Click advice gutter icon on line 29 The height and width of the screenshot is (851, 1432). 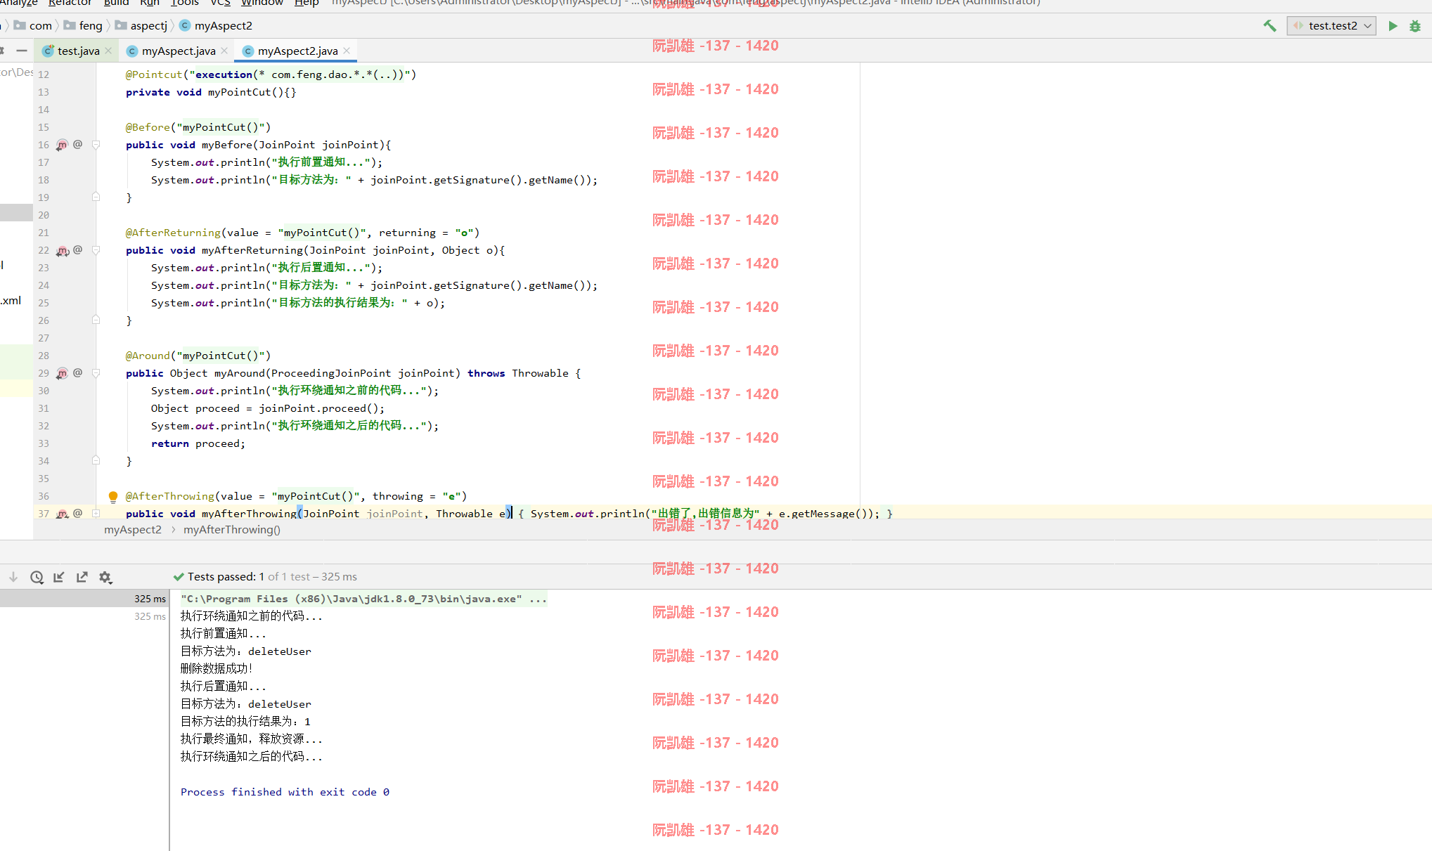tap(62, 373)
